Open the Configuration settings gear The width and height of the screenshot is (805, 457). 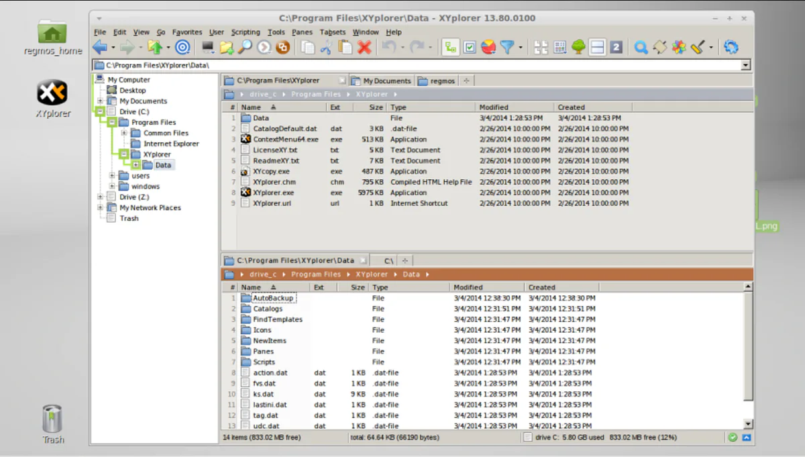pyautogui.click(x=731, y=47)
